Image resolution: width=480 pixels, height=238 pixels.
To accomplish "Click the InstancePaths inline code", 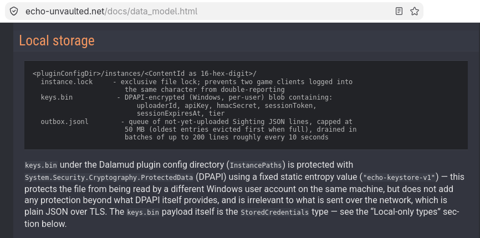I will point(256,165).
